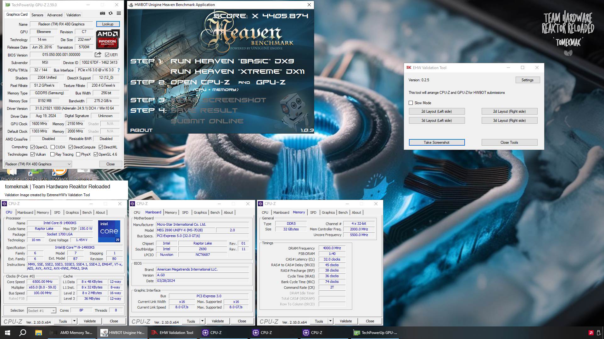The height and width of the screenshot is (339, 604).
Task: Open the GPU-Z hamburger menu
Action: 119,13
